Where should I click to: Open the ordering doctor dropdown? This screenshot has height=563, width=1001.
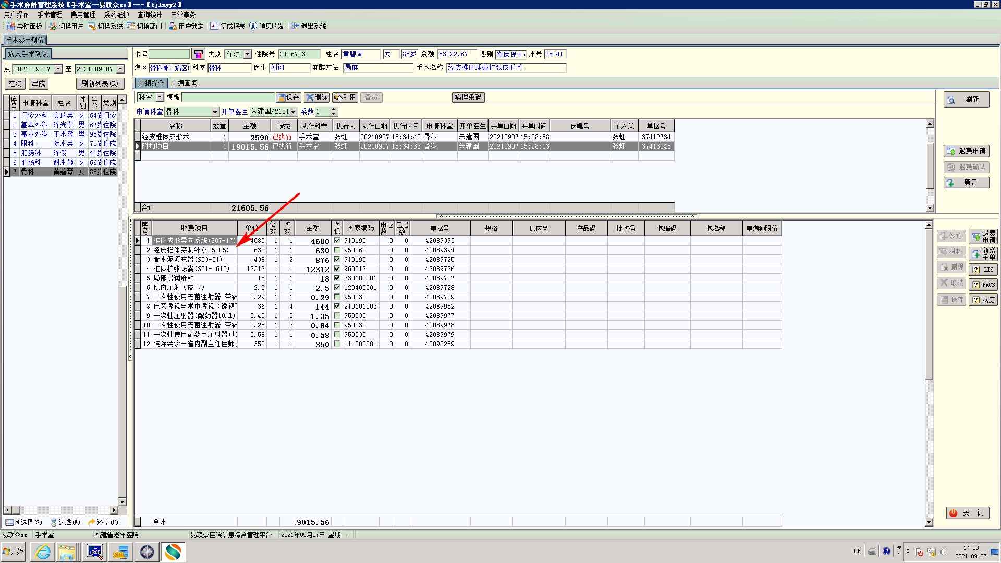[x=294, y=112]
